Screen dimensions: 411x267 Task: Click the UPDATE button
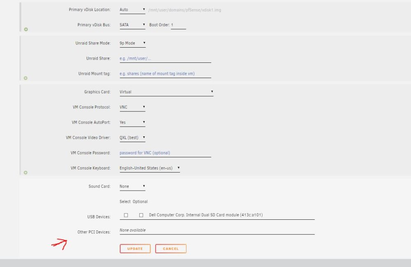click(135, 249)
